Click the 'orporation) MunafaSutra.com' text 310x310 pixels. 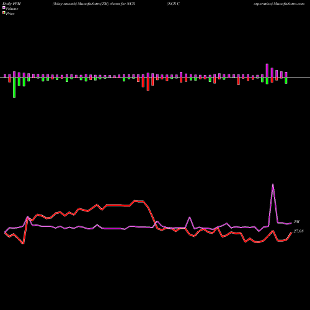click(279, 4)
